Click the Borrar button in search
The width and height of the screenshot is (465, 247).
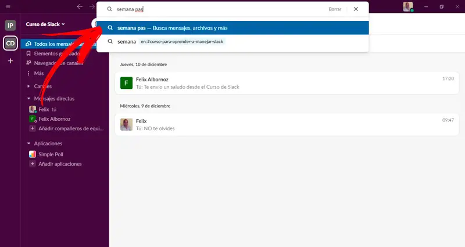click(x=335, y=9)
